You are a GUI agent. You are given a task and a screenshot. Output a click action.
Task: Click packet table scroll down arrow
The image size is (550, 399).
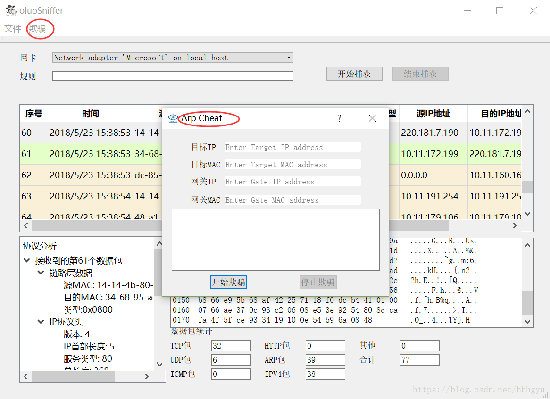527,213
